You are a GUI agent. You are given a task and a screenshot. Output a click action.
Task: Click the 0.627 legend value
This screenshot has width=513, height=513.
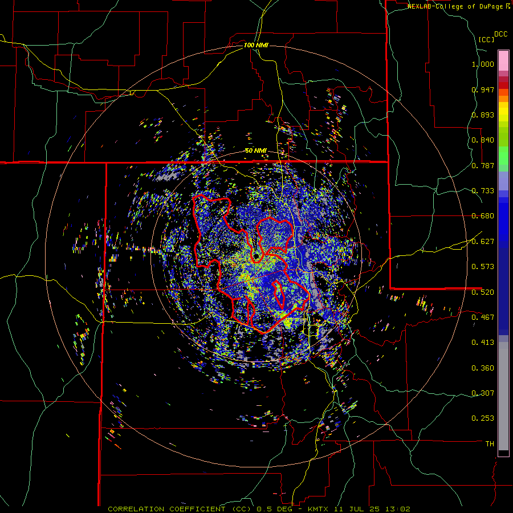pos(483,242)
